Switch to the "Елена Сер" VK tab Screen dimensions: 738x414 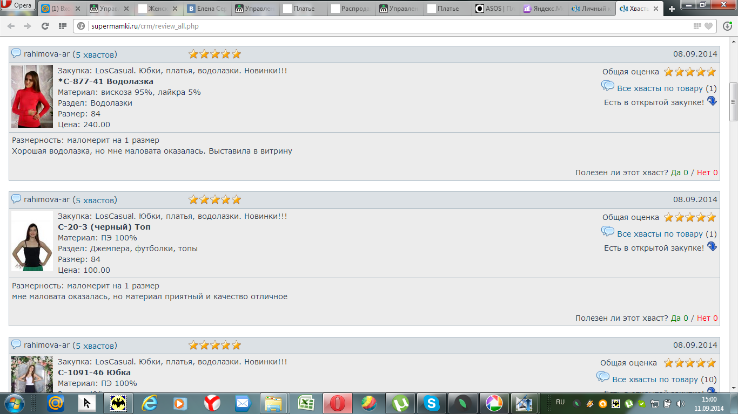207,9
